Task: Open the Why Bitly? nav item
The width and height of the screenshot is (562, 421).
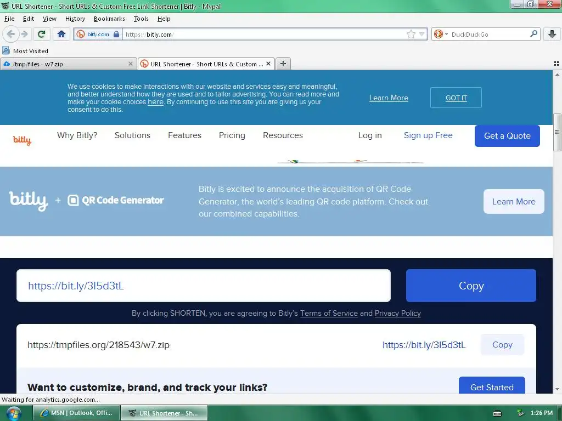Action: coord(77,135)
